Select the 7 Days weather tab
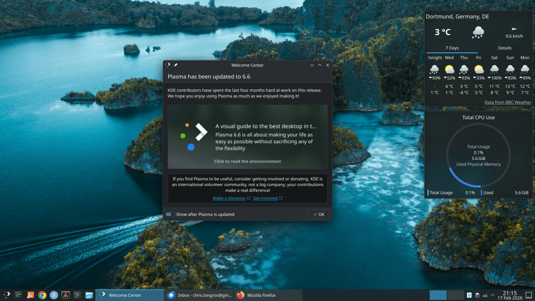535x301 pixels. tap(452, 48)
